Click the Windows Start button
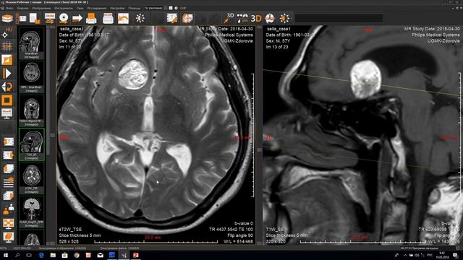 click(x=5, y=255)
